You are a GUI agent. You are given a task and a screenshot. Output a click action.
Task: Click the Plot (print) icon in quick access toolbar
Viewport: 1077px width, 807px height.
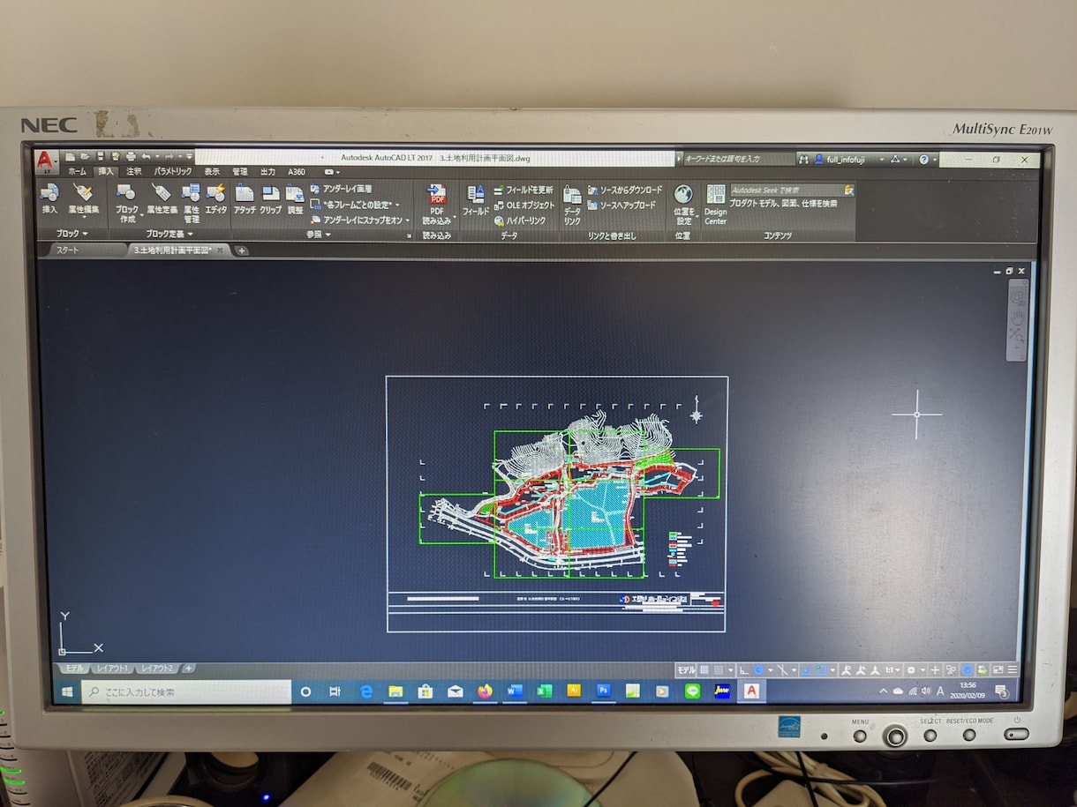131,156
